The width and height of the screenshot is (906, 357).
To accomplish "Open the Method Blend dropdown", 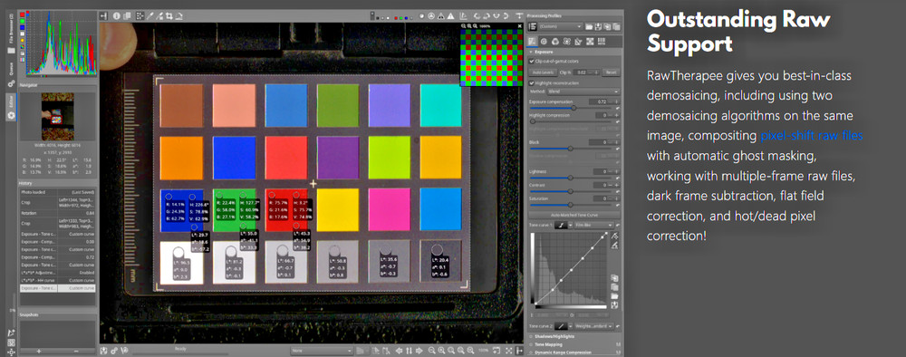I will click(583, 92).
